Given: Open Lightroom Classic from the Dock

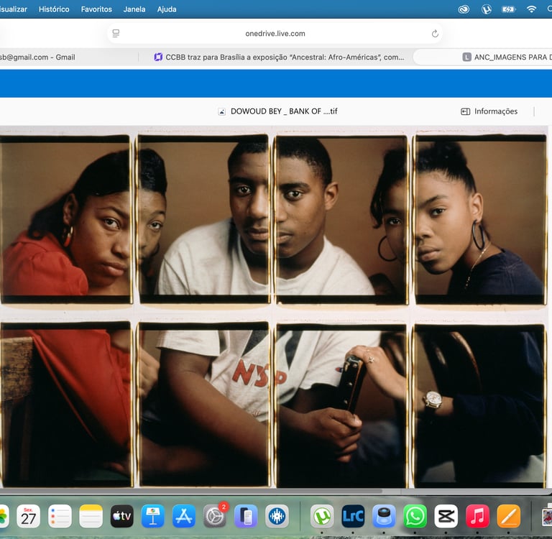Looking at the screenshot, I should [353, 516].
